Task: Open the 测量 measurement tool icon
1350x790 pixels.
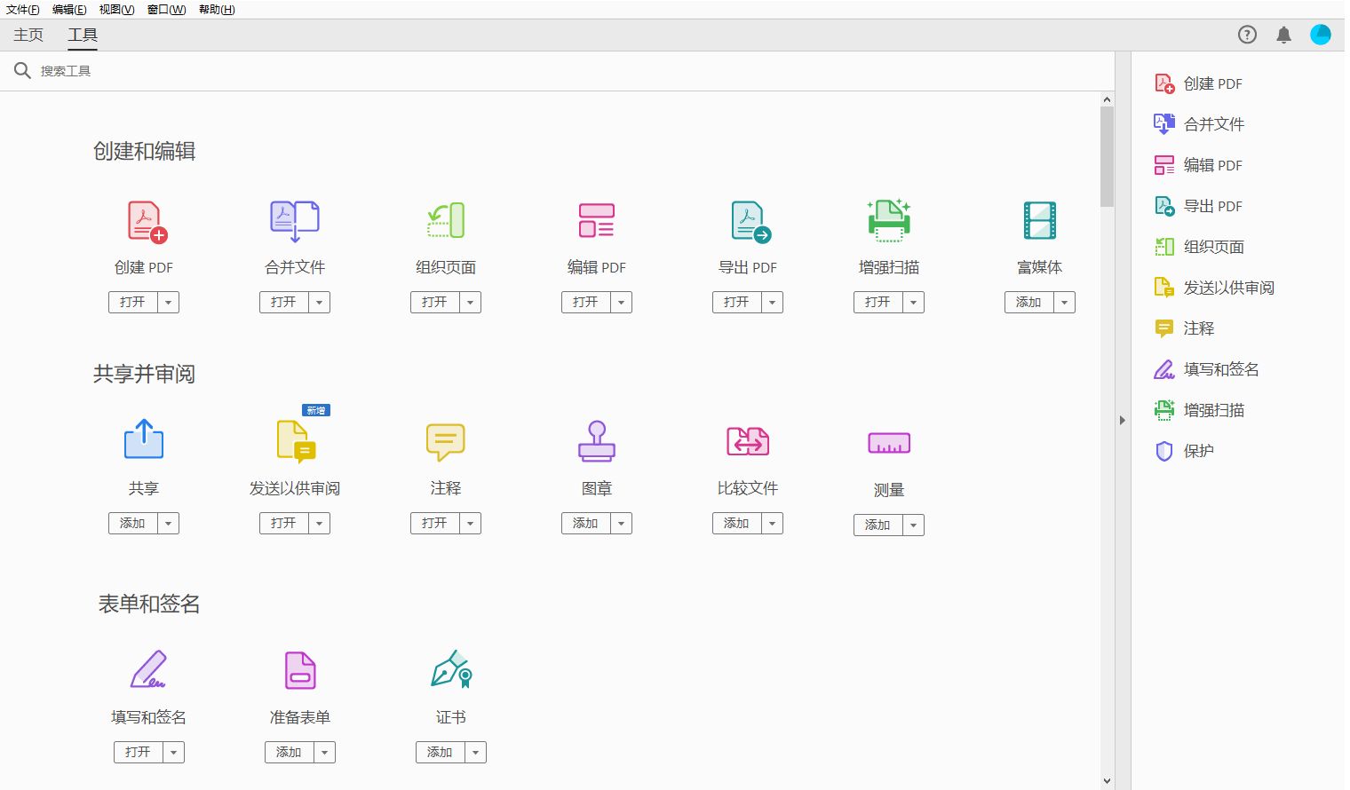Action: [888, 441]
